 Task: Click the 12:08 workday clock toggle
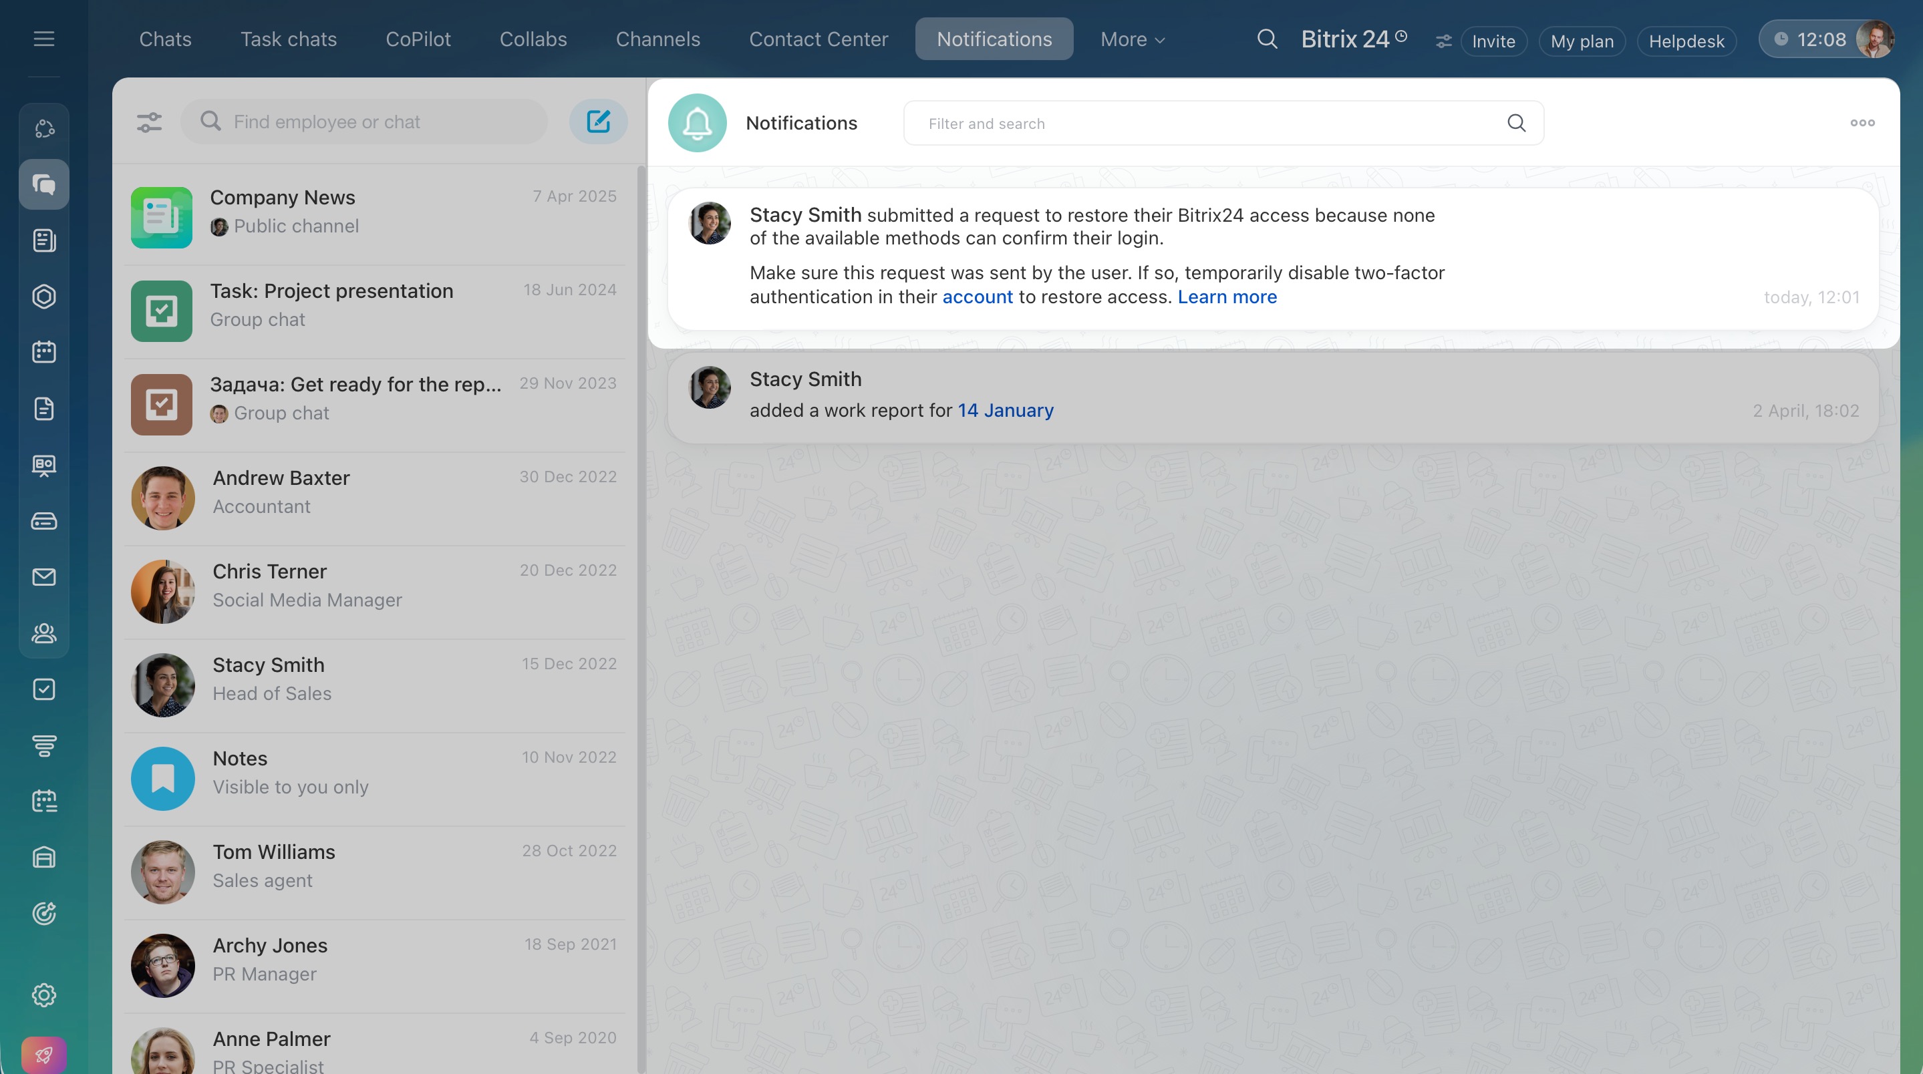click(x=1810, y=39)
